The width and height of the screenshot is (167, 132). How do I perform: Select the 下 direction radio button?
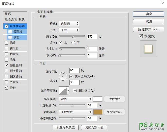(x=73, y=42)
